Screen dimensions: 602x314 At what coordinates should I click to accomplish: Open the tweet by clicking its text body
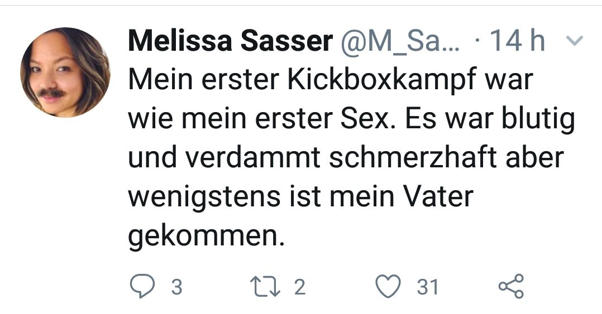coord(351,158)
